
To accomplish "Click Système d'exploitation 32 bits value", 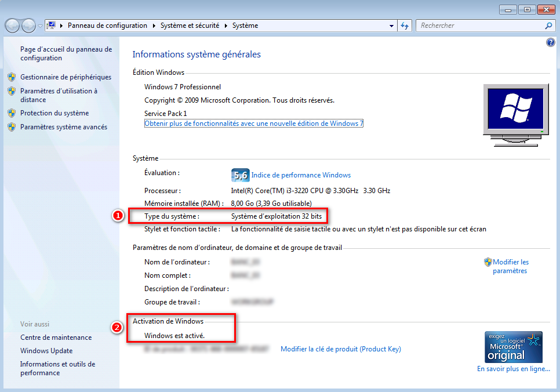I will click(x=277, y=216).
